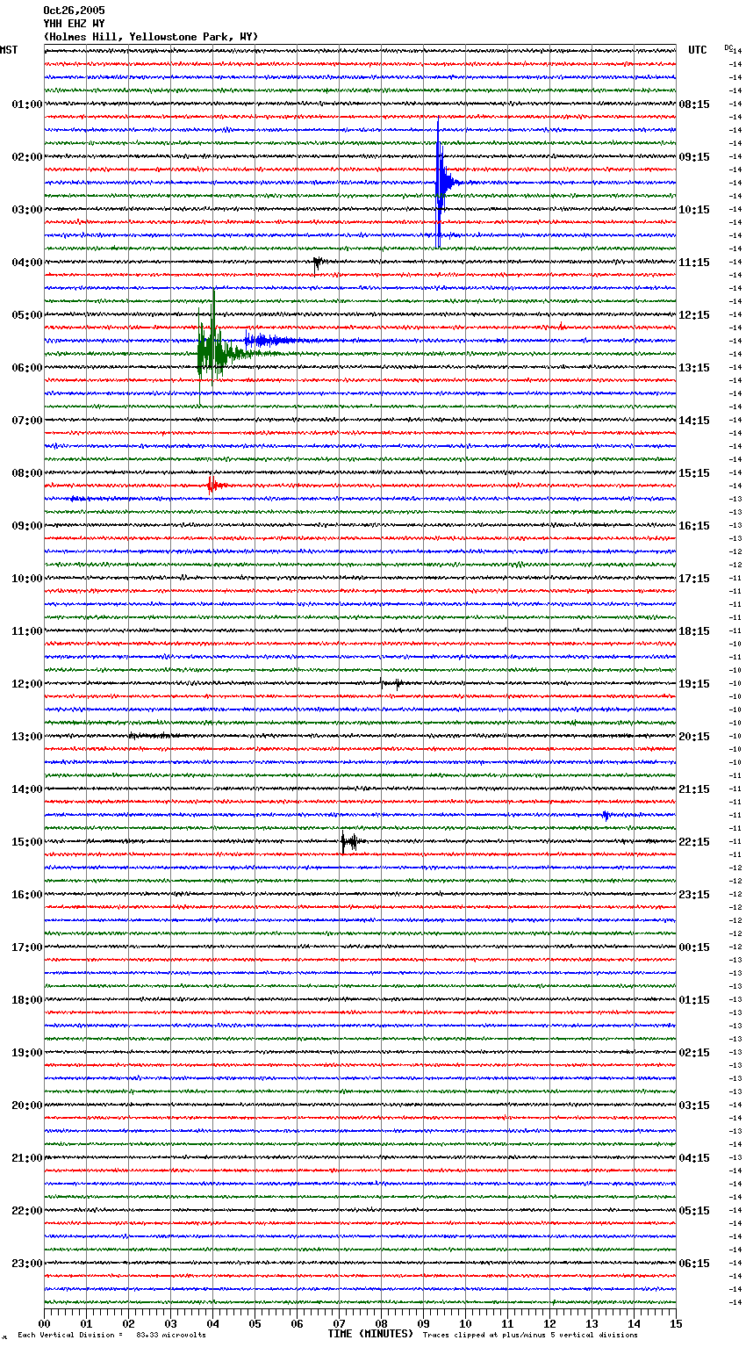Click the small blue event above the 15:00 trace

tap(606, 816)
